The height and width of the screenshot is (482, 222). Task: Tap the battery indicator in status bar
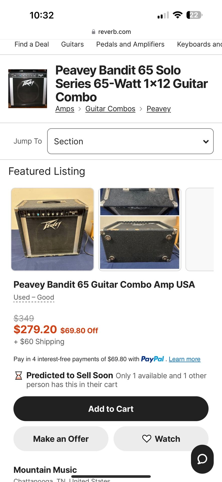[x=194, y=15]
